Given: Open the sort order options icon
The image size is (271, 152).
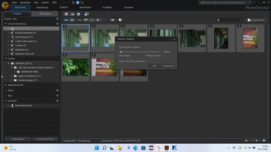Looking at the screenshot, I should point(113,20).
